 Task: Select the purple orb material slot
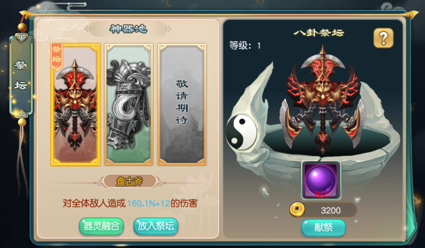pos(320,180)
